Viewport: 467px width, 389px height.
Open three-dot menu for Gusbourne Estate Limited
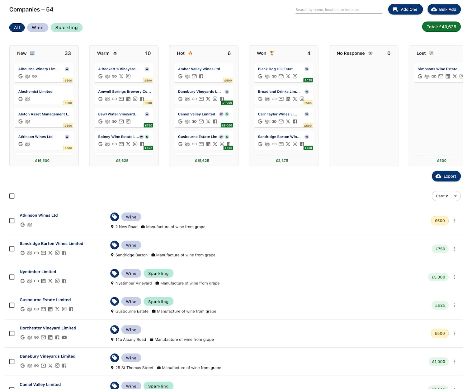(x=454, y=305)
